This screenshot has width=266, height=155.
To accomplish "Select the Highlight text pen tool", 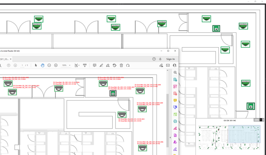I will 101,65.
